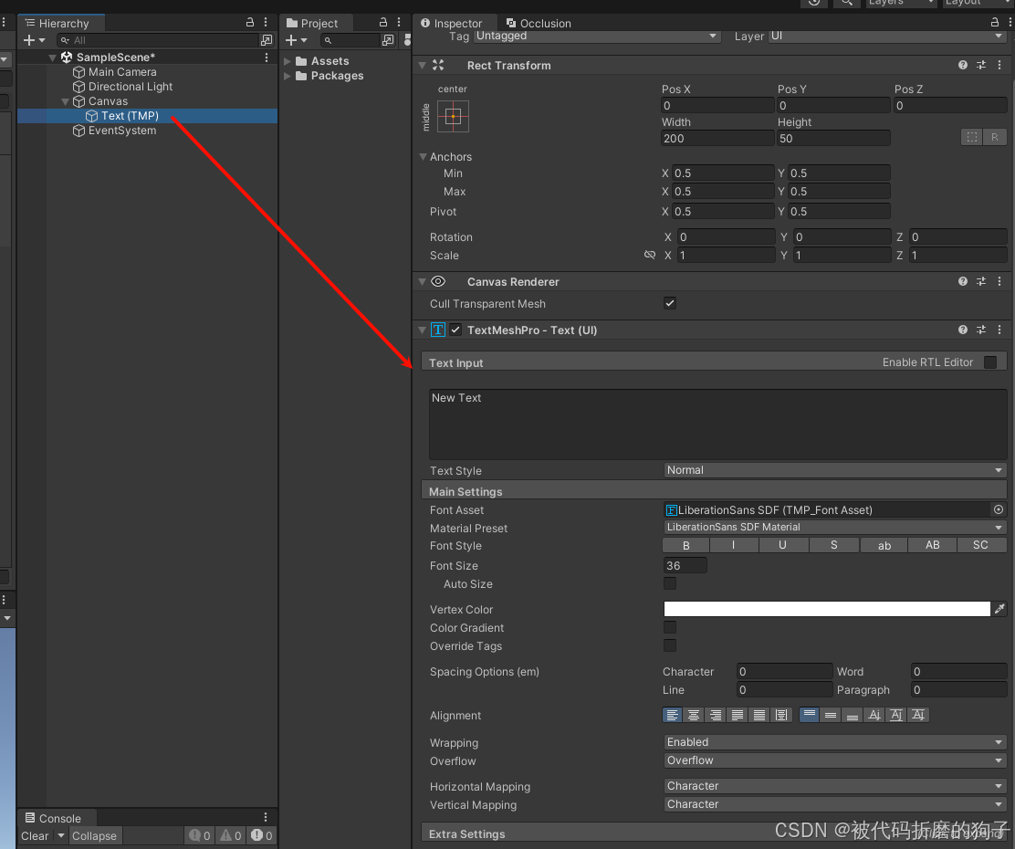Lock the Project panel

coord(383,22)
